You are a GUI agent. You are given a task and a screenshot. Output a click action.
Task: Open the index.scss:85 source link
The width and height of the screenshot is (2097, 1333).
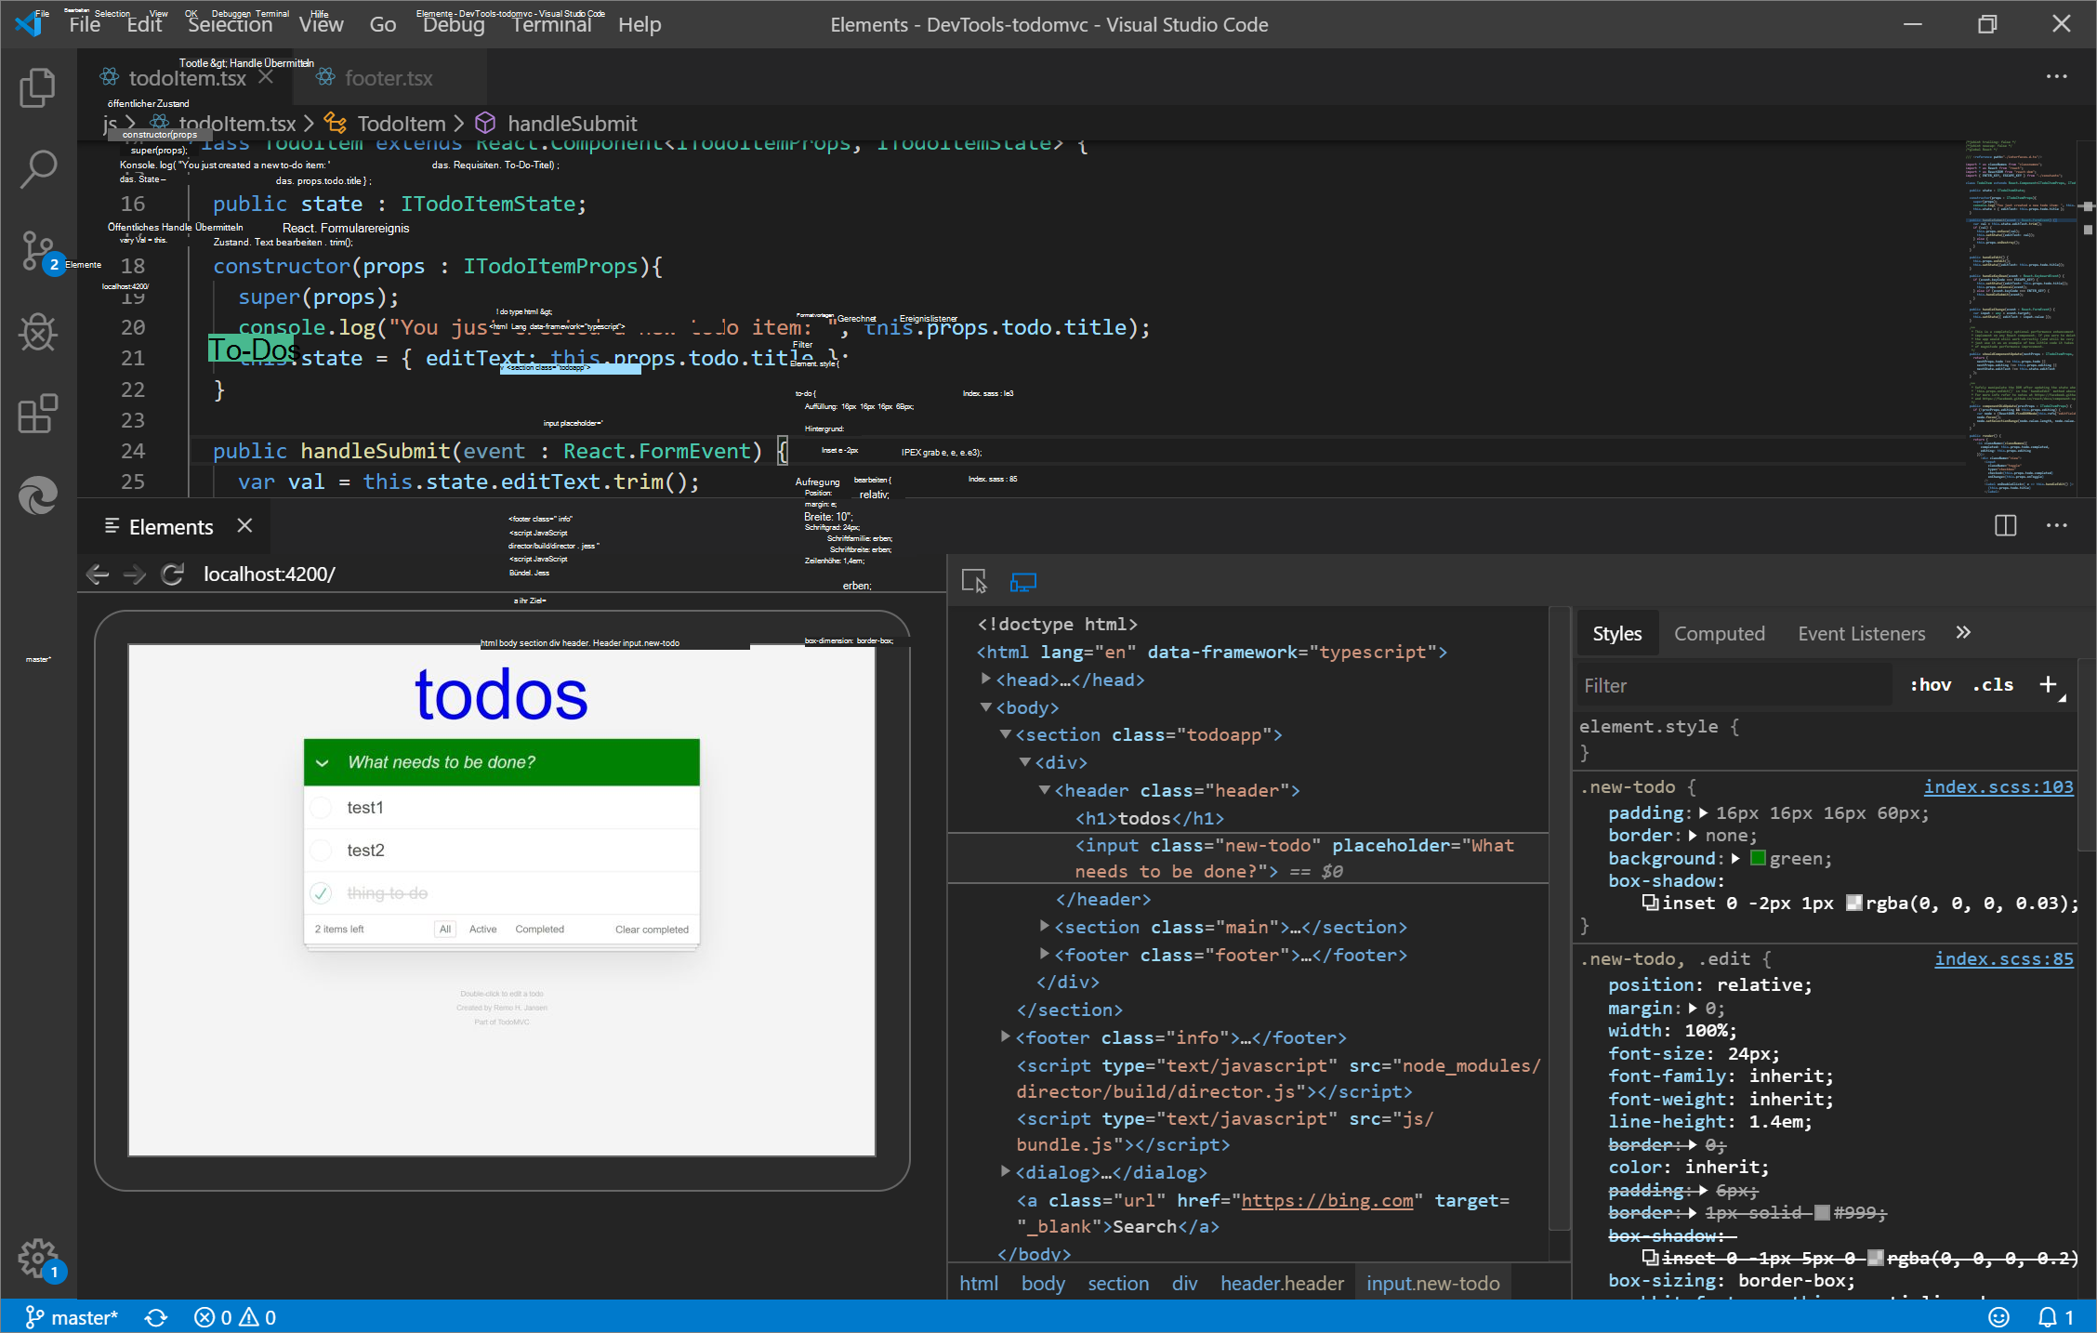click(2004, 959)
